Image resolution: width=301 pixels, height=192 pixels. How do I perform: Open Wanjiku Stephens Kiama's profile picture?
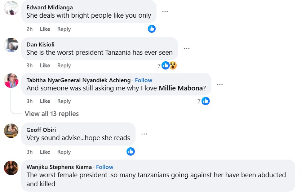(x=11, y=168)
